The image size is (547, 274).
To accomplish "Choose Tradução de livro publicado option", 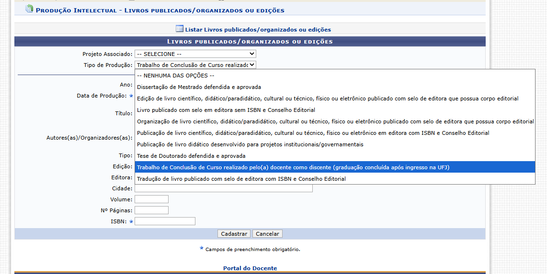I will [x=335, y=179].
